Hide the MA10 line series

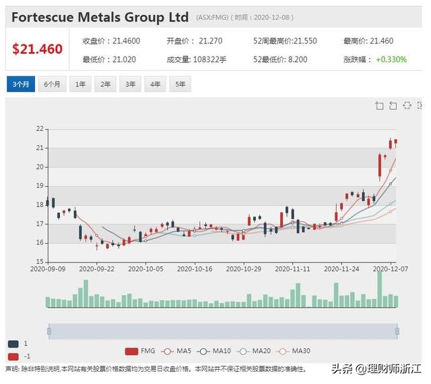point(213,351)
